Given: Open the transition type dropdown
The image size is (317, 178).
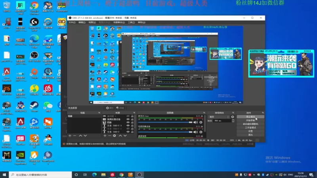Looking at the screenshot, I should coord(219,117).
